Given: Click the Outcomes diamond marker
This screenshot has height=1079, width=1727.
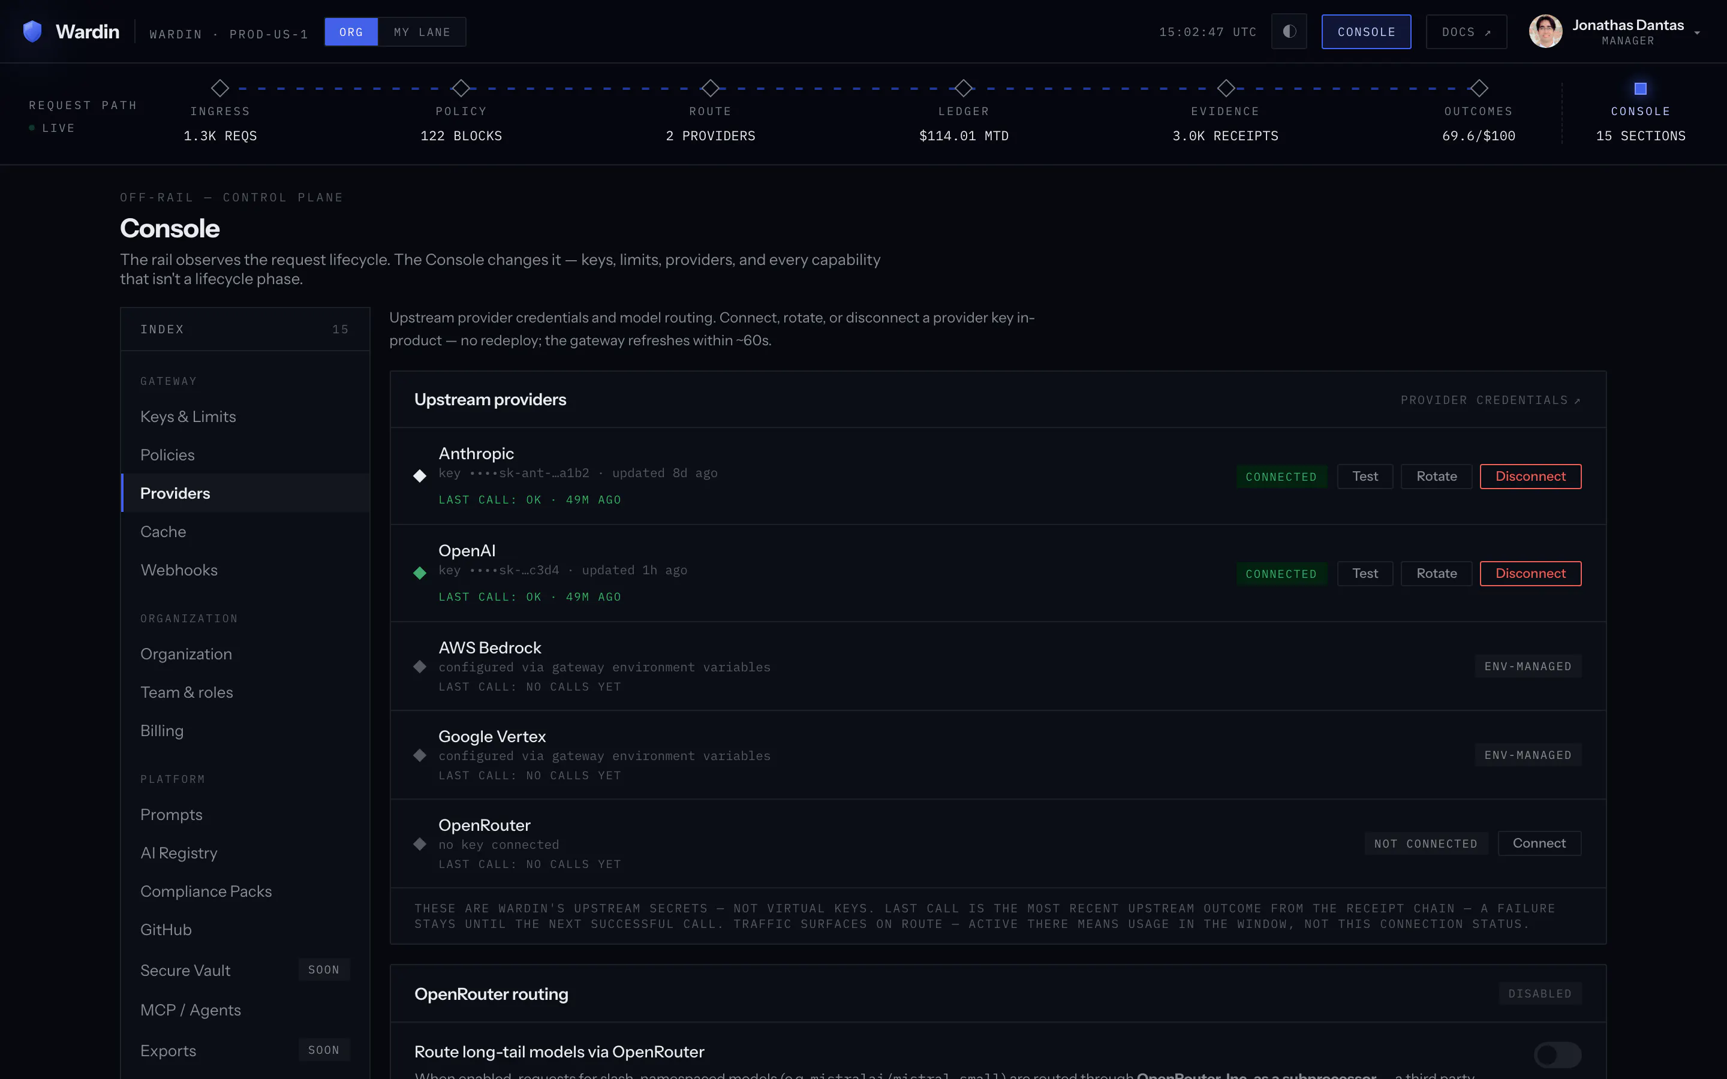Looking at the screenshot, I should click(x=1479, y=89).
